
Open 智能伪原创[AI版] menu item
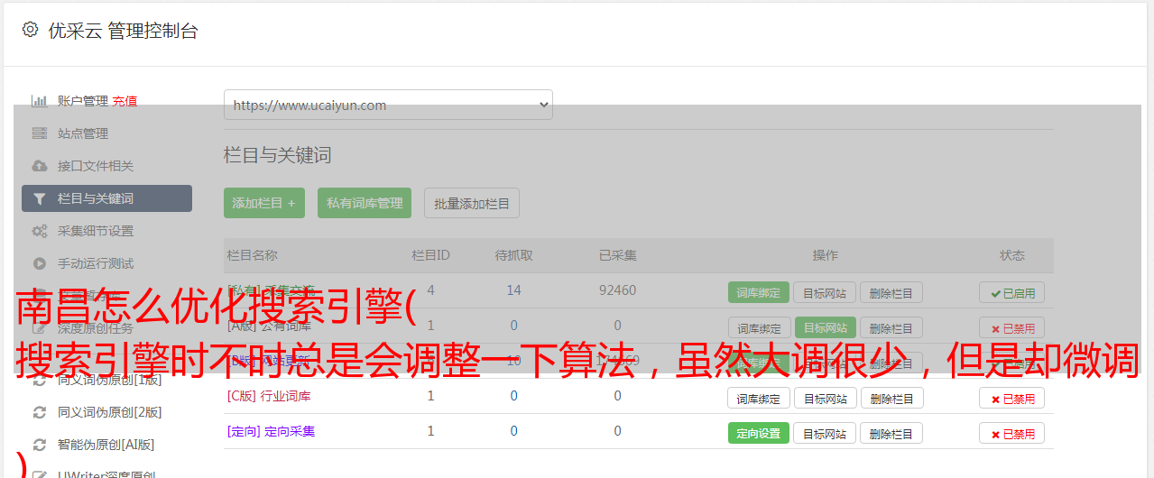(x=106, y=445)
